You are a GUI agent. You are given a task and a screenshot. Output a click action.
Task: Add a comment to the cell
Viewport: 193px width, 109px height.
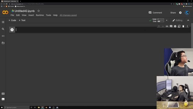[x=171, y=26]
